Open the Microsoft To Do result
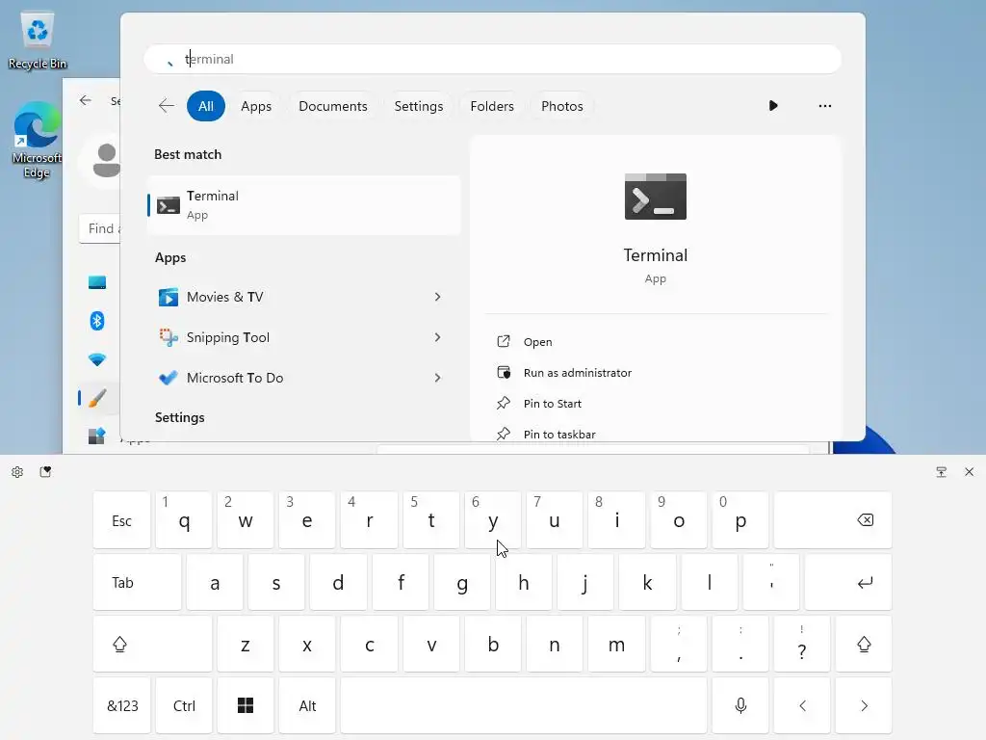 [303, 378]
